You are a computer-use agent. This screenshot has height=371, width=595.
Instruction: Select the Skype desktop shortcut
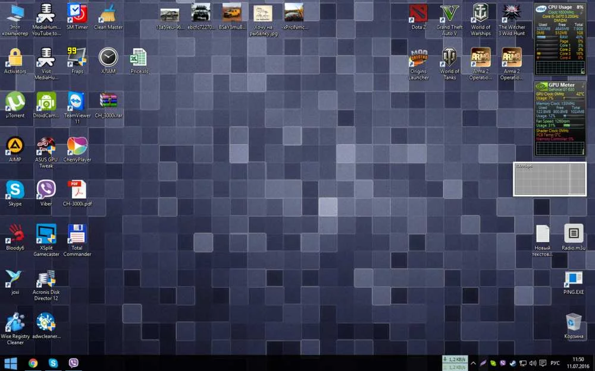[15, 194]
